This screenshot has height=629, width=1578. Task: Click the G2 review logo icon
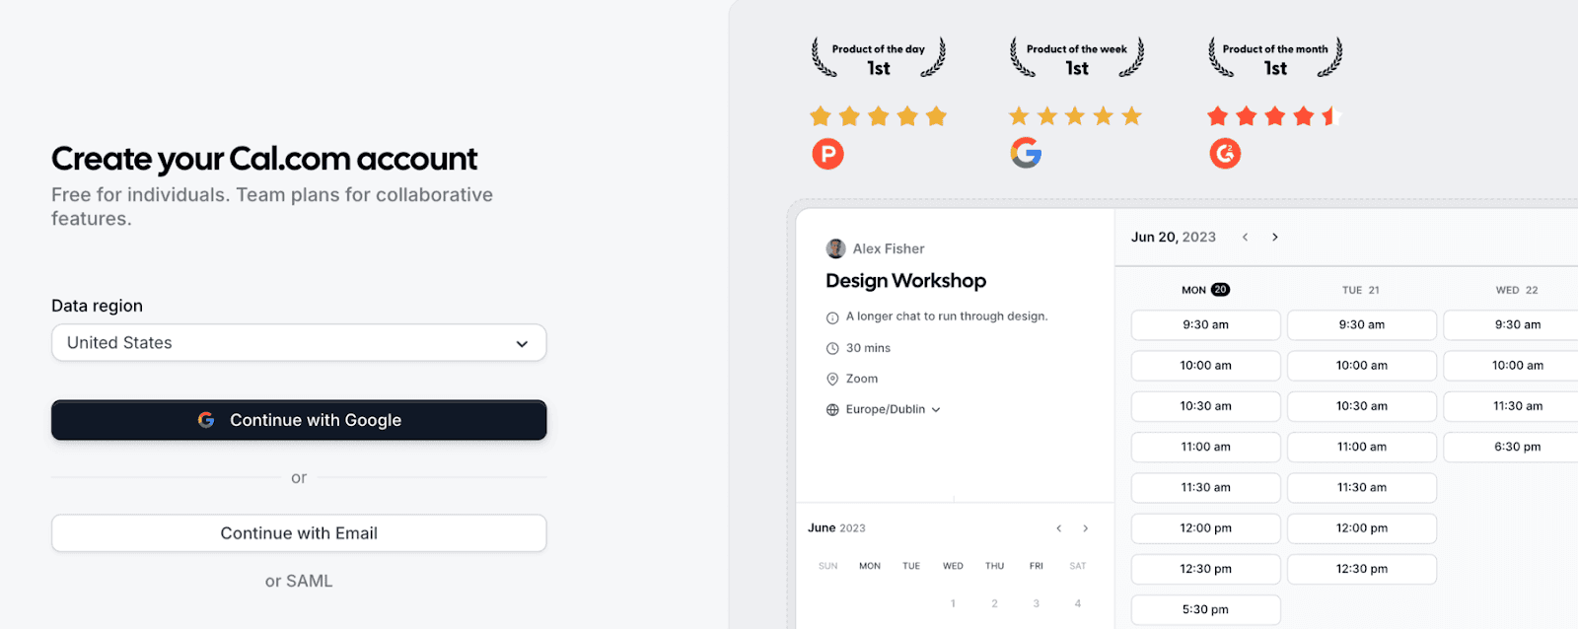1225,154
